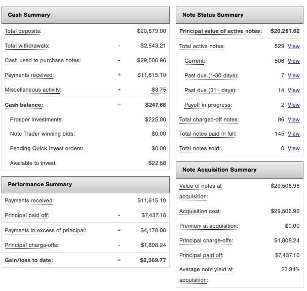Click the Note Status Summary panel header
The image size is (307, 291).
coord(213,15)
